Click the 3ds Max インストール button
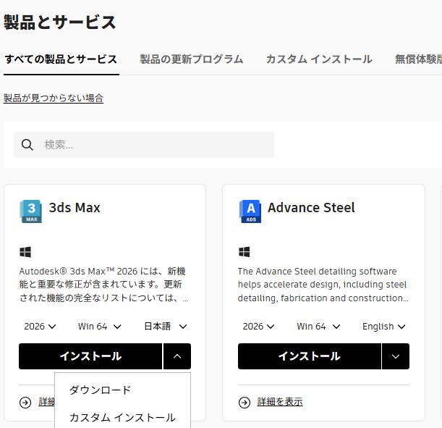The image size is (442, 428). coord(90,356)
